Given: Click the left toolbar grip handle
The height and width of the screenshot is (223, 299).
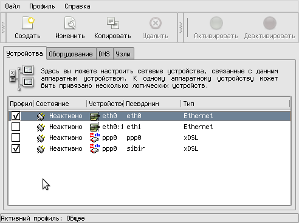Looking at the screenshot, I should [x=3, y=28].
